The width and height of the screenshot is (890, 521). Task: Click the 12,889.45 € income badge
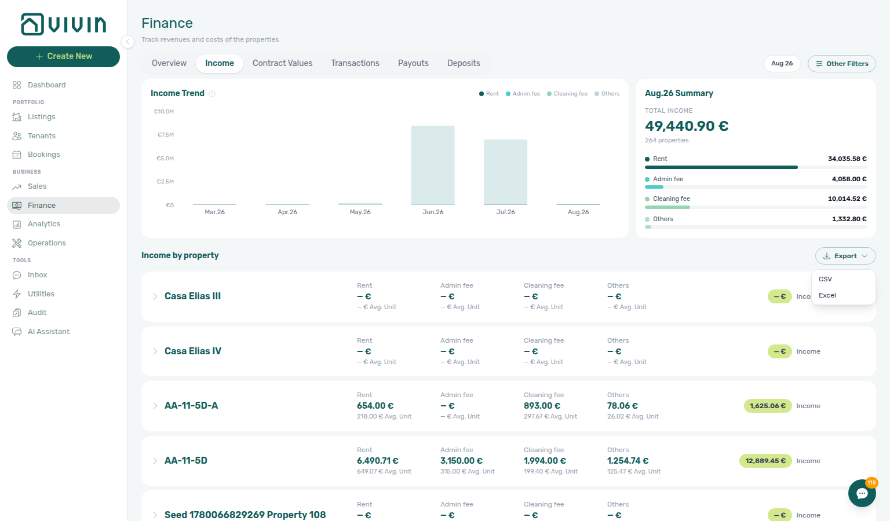point(765,461)
